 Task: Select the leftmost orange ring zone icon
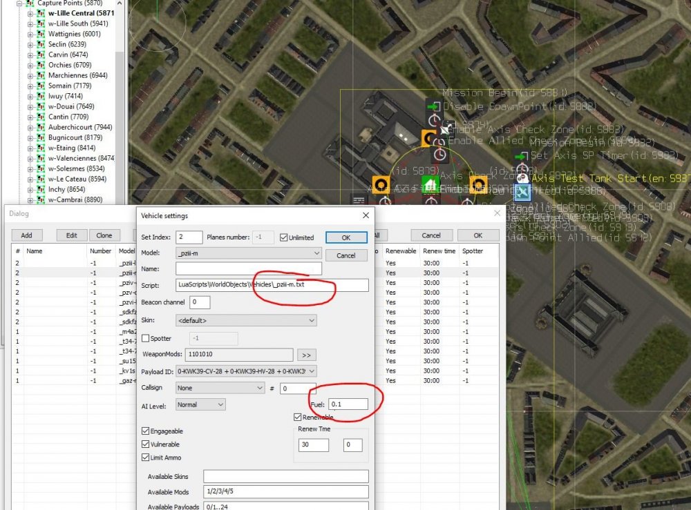click(x=379, y=184)
